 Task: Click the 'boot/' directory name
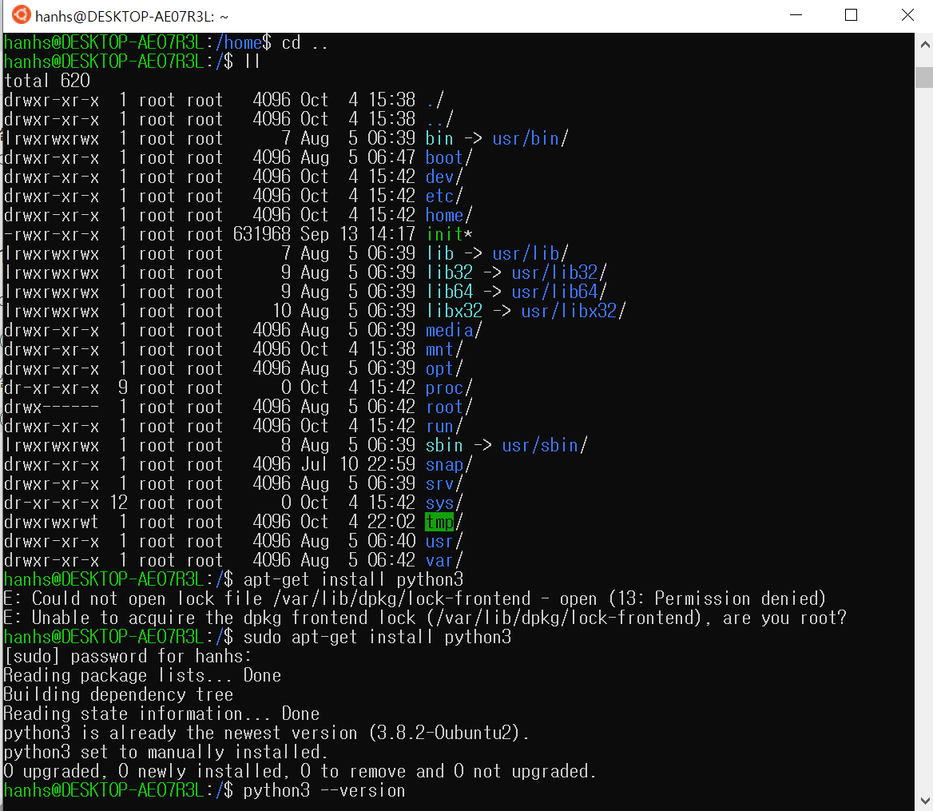point(449,157)
